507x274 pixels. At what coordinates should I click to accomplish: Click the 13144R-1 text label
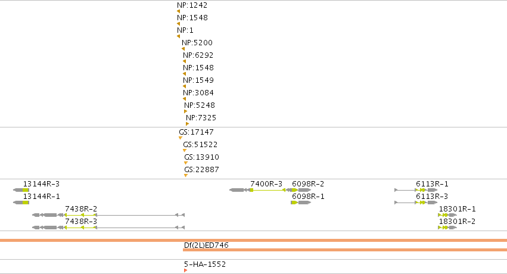tap(41, 197)
